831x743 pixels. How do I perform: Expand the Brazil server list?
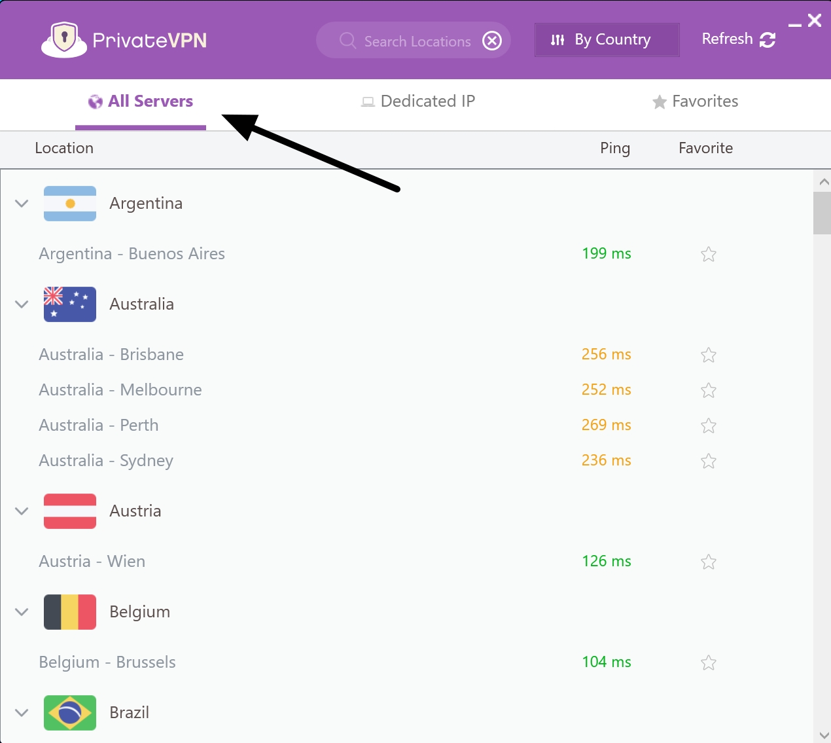pos(22,713)
